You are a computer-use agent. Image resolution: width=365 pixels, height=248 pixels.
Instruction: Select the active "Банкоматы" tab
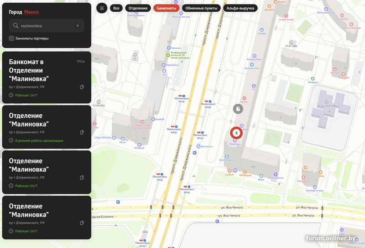coord(167,8)
